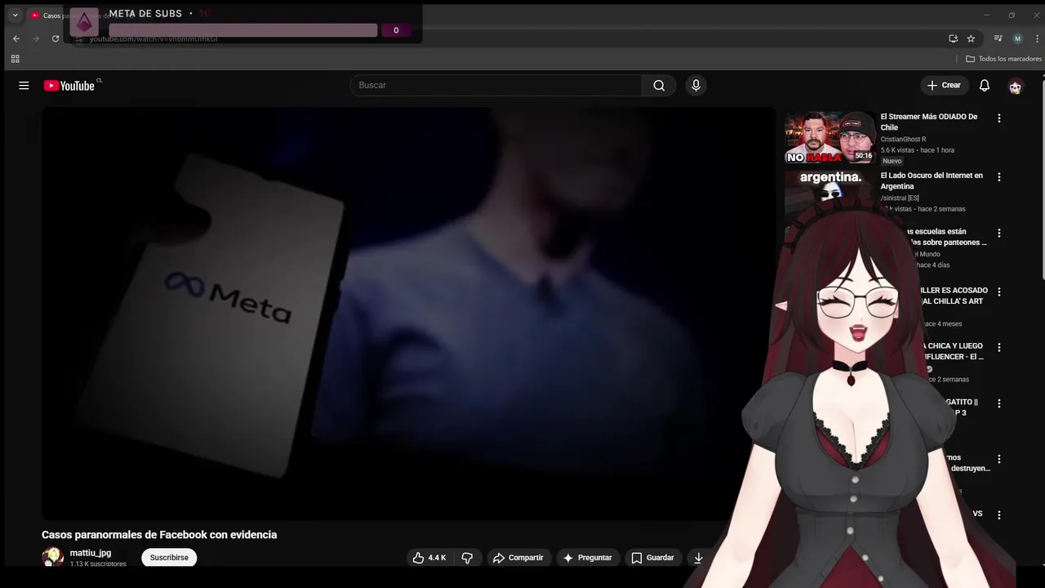1045x588 pixels.
Task: Click the Crear button
Action: pyautogui.click(x=945, y=86)
